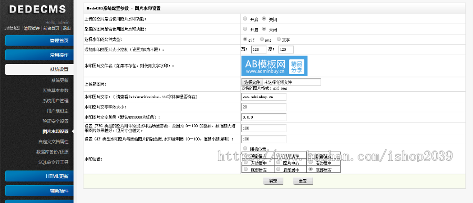Collapse the 系统设置 sidebar section

[39, 70]
